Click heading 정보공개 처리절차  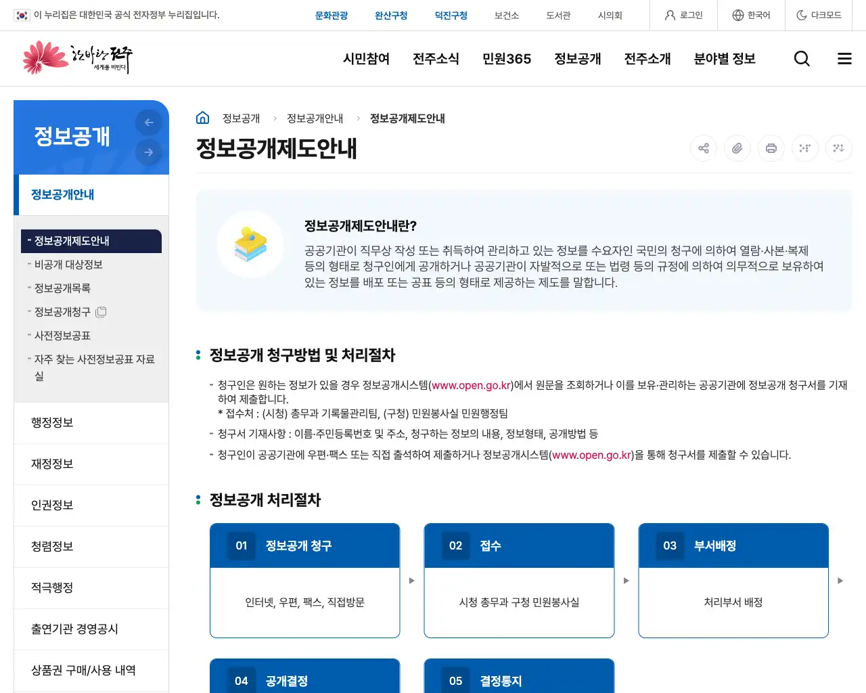265,500
